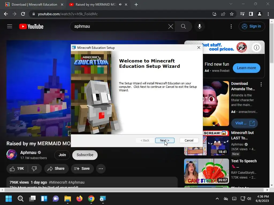The height and width of the screenshot is (205, 274).
Task: Click the #Minecraft hashtag
Action: (58, 182)
